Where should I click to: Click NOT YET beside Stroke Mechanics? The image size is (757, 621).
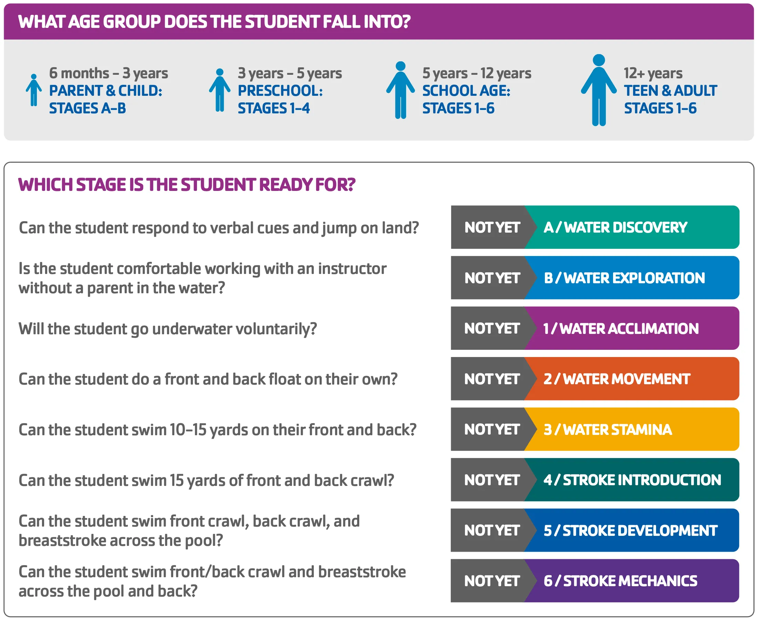(x=491, y=580)
